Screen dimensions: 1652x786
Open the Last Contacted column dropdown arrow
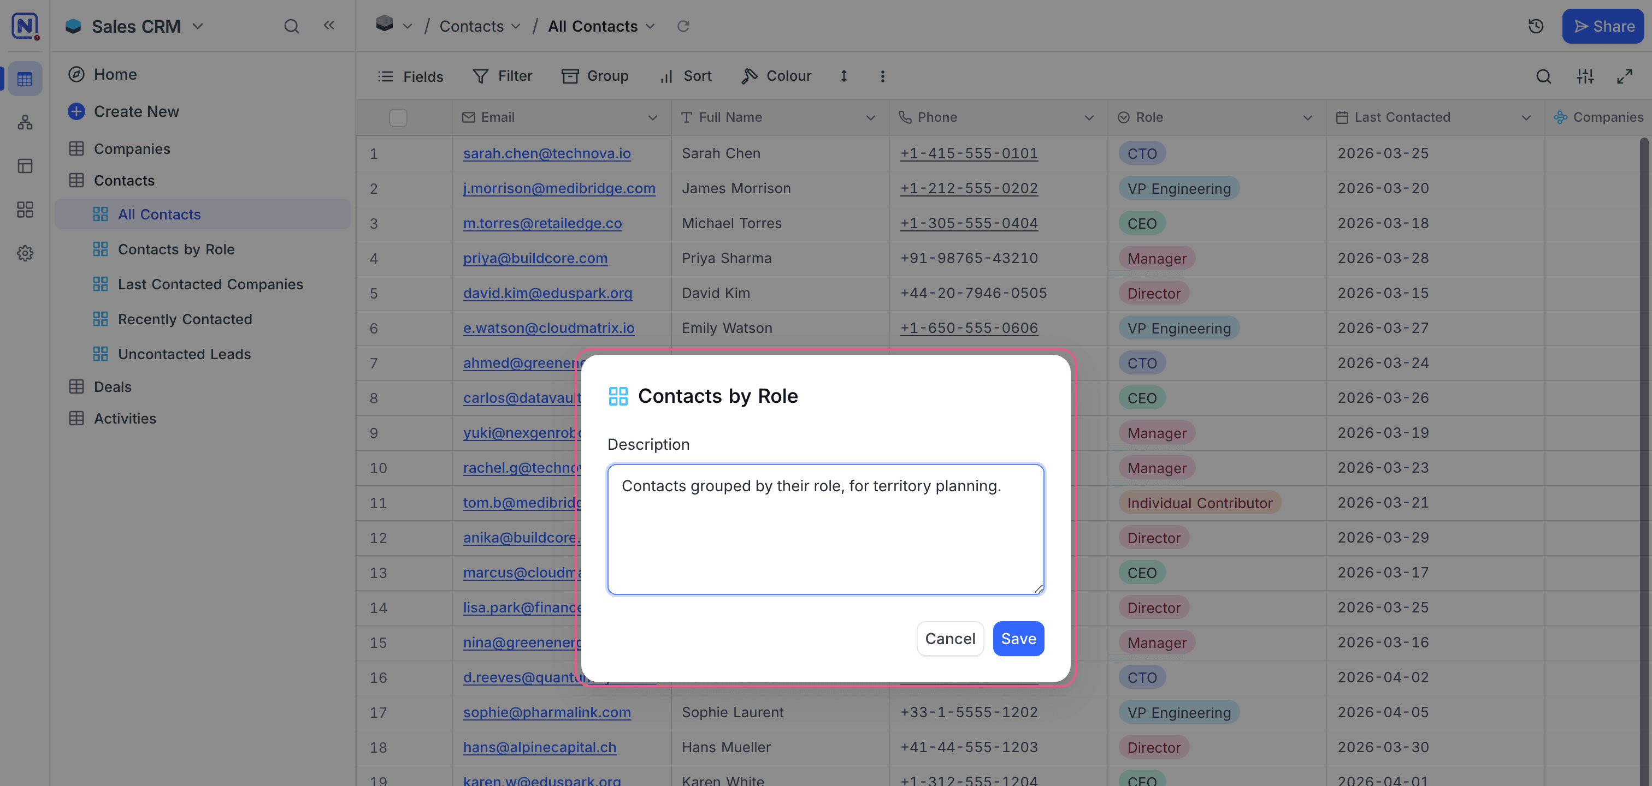[x=1526, y=118]
